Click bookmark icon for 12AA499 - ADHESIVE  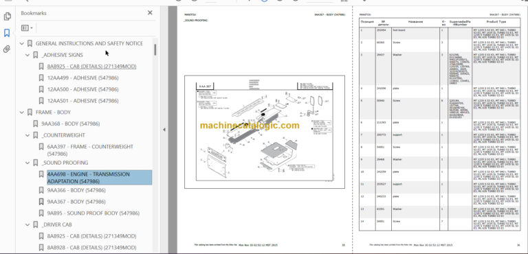point(41,78)
